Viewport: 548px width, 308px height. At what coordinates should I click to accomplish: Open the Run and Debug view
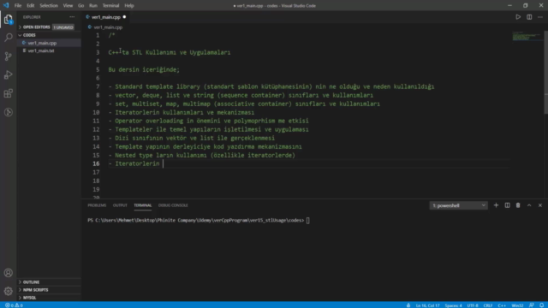point(9,74)
